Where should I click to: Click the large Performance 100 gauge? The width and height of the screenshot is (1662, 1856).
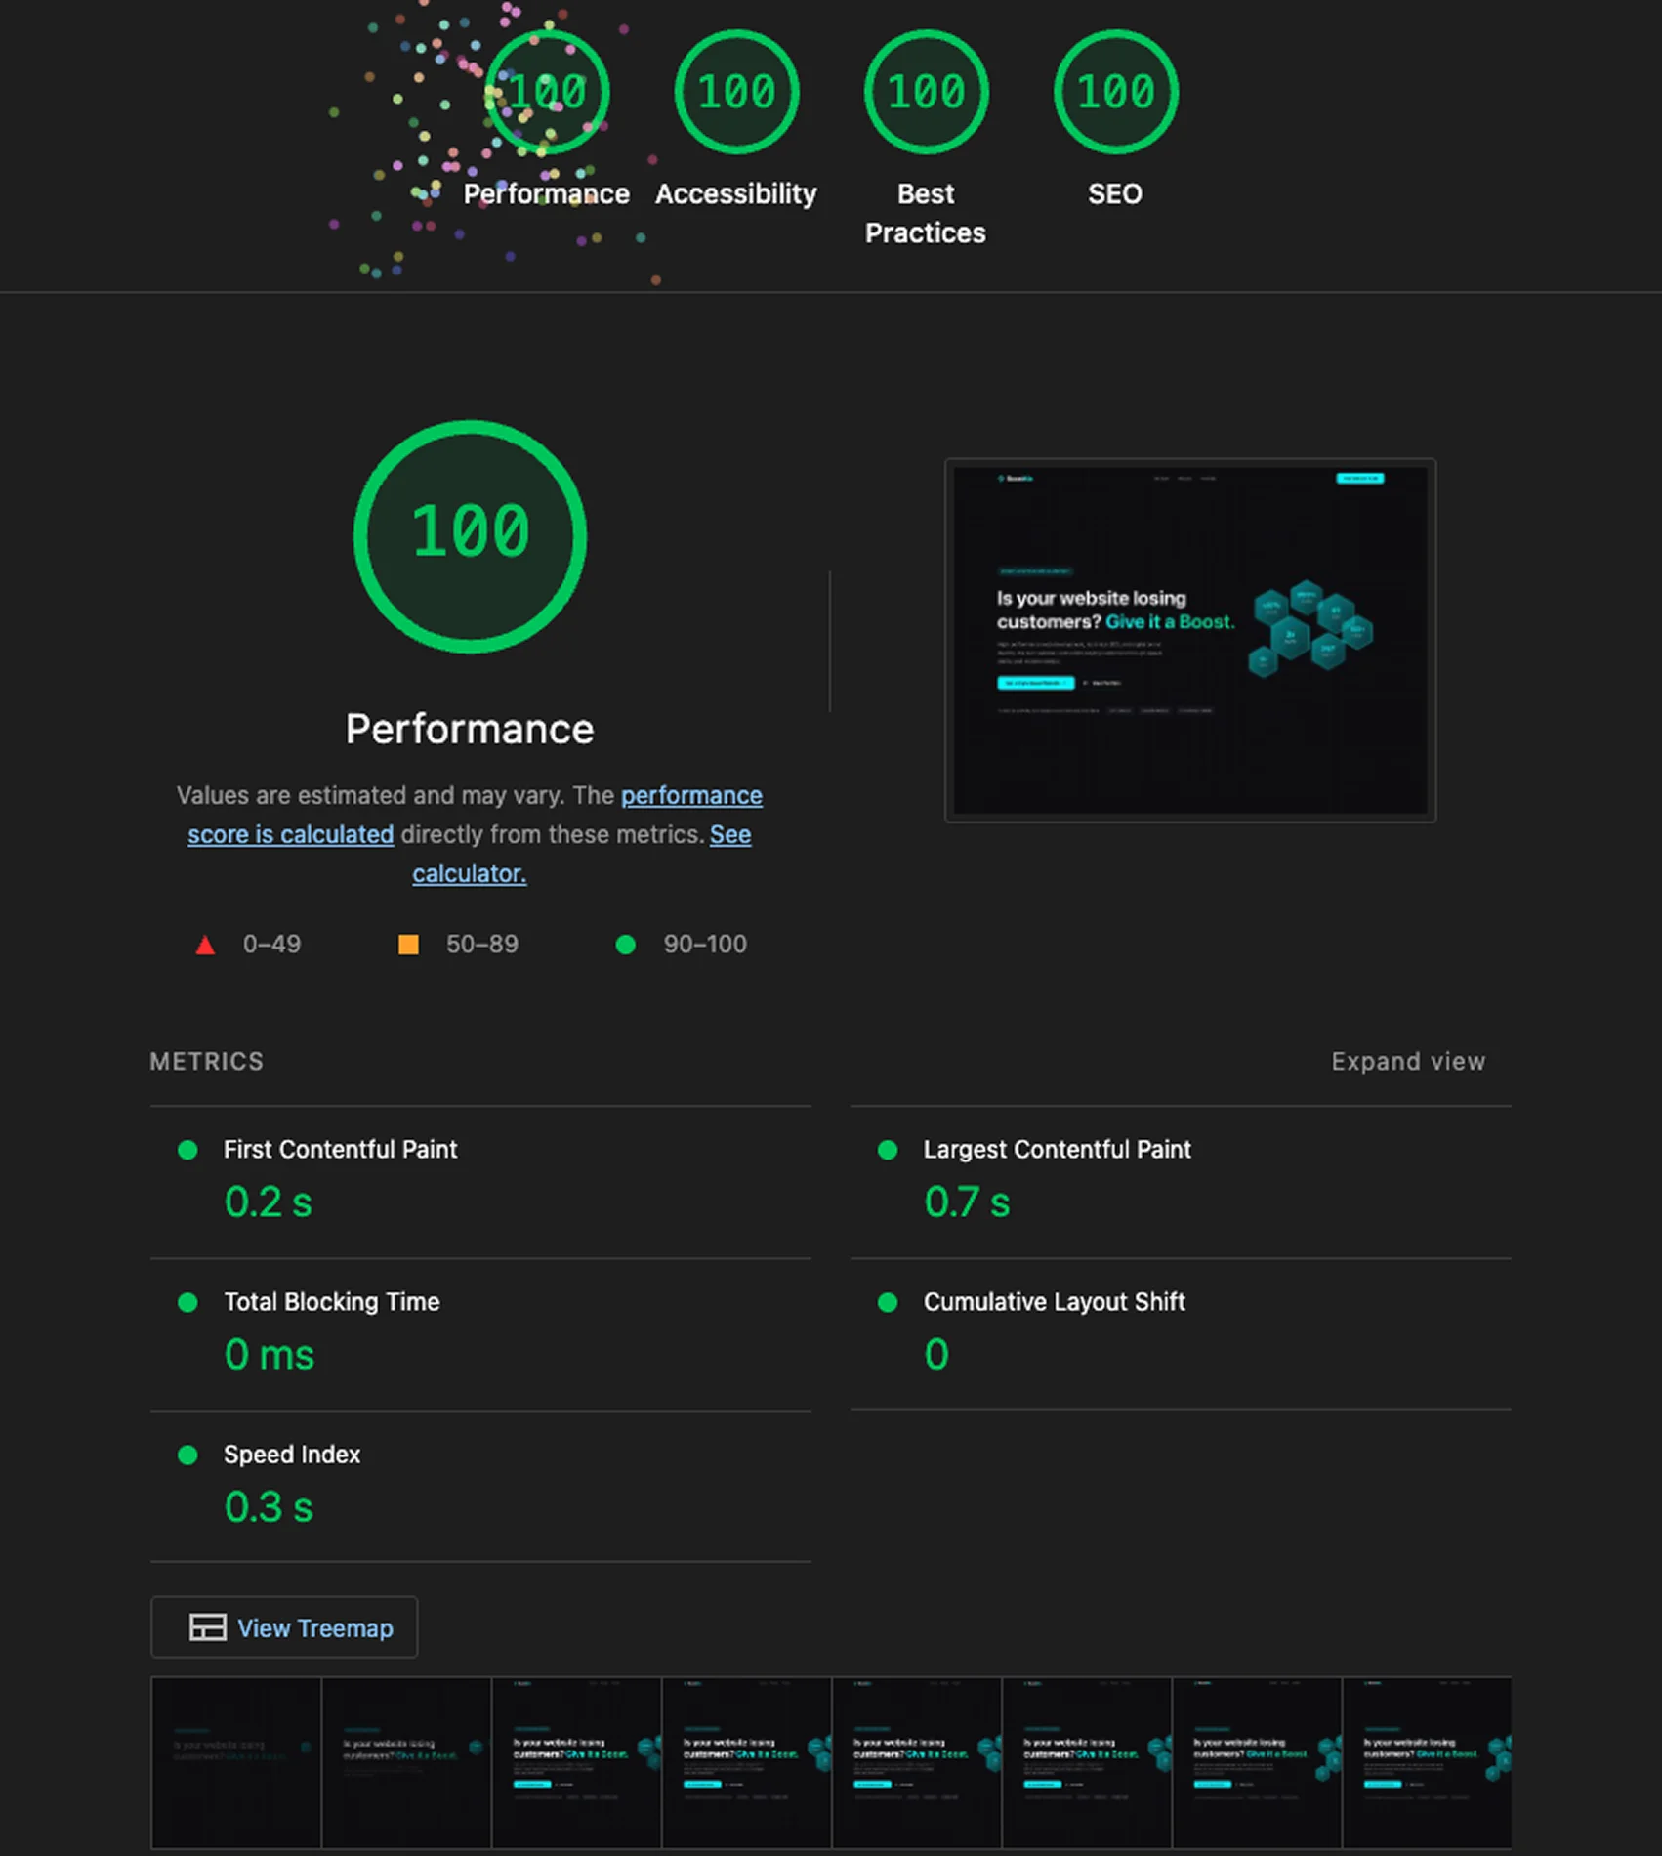click(470, 536)
